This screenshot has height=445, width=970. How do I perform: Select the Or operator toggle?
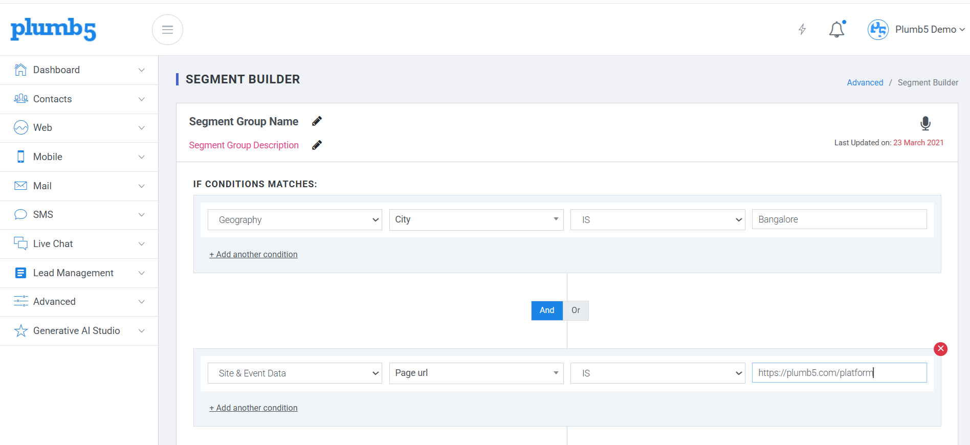[x=576, y=310]
